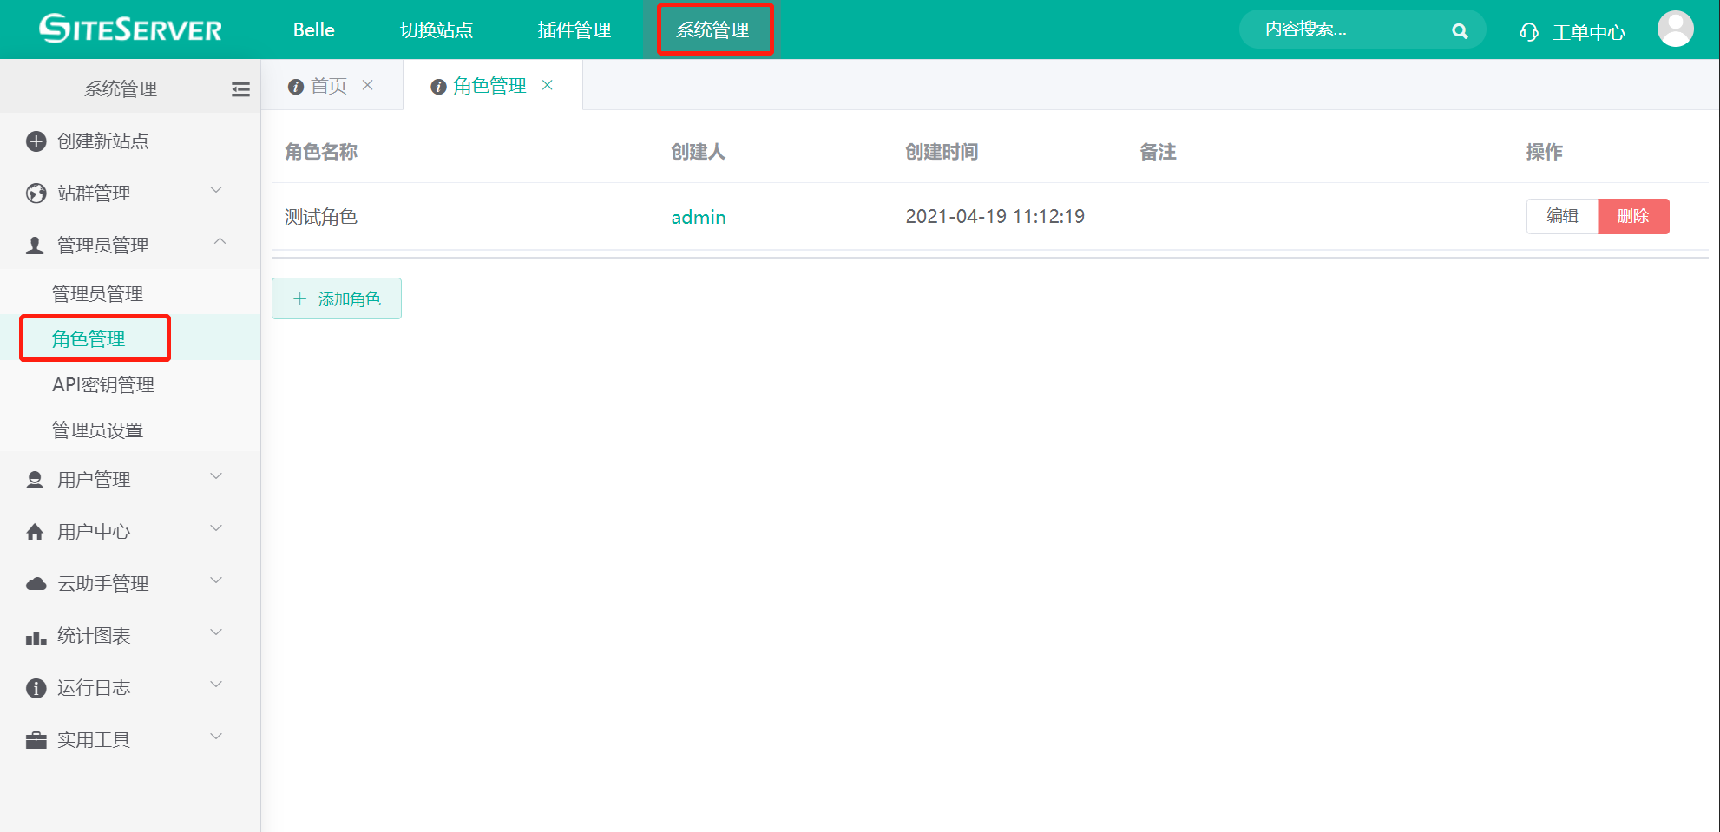
Task: Click the search magnifier icon
Action: click(1460, 31)
